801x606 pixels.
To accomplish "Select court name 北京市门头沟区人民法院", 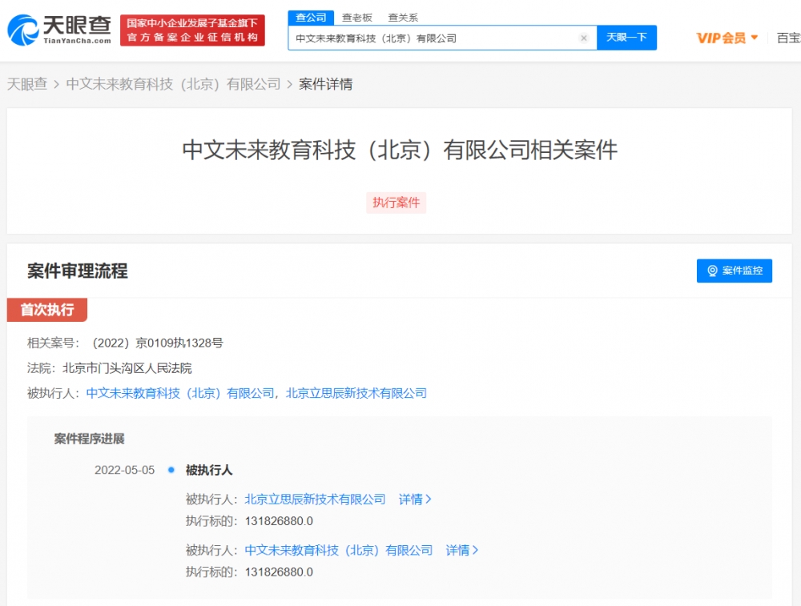I will [x=127, y=368].
